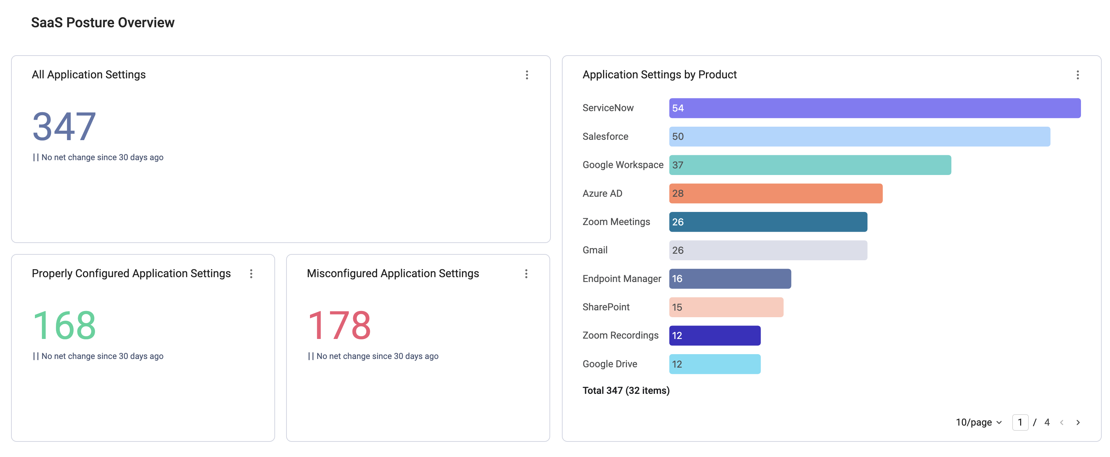
Task: Click 'Application Settings by Product' card title
Action: coord(660,75)
